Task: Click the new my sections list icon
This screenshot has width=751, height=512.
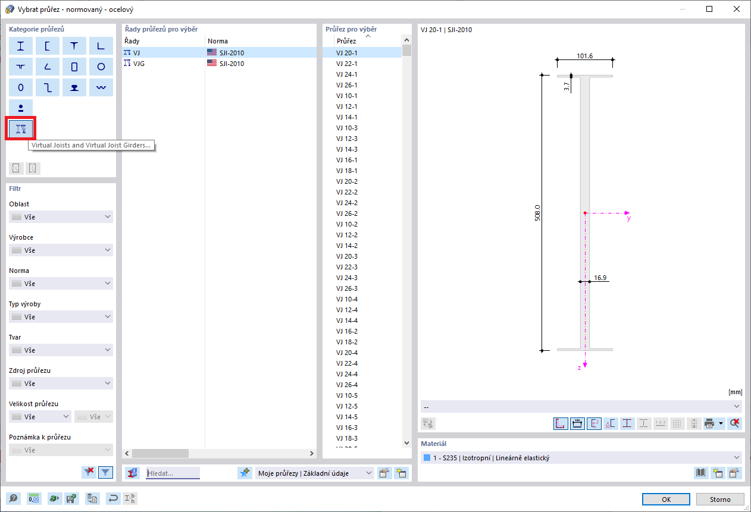Action: click(402, 473)
